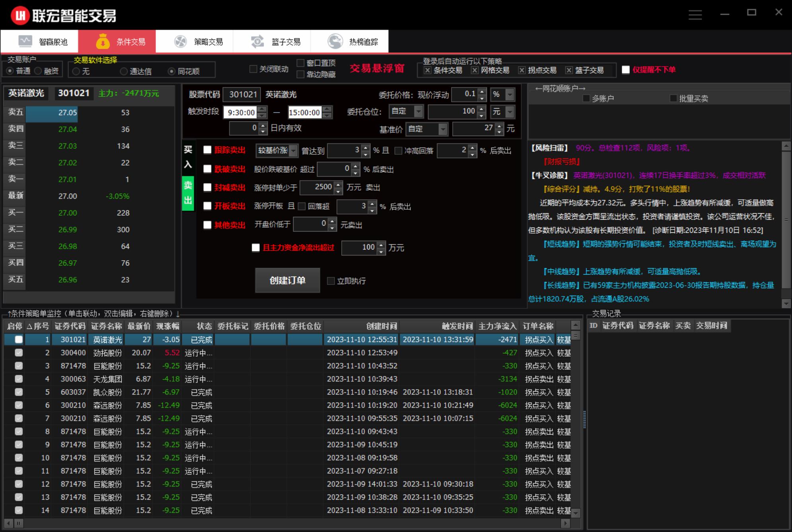Click the 策略交易 fan icon
This screenshot has height=532, width=792.
pos(180,41)
